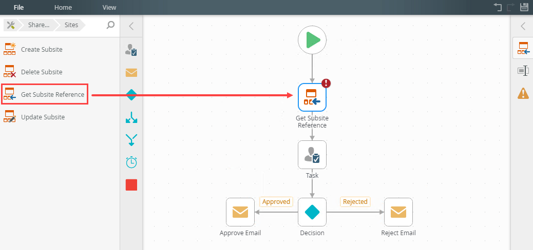Open the Errors warning tab
The image size is (533, 250).
pos(523,93)
